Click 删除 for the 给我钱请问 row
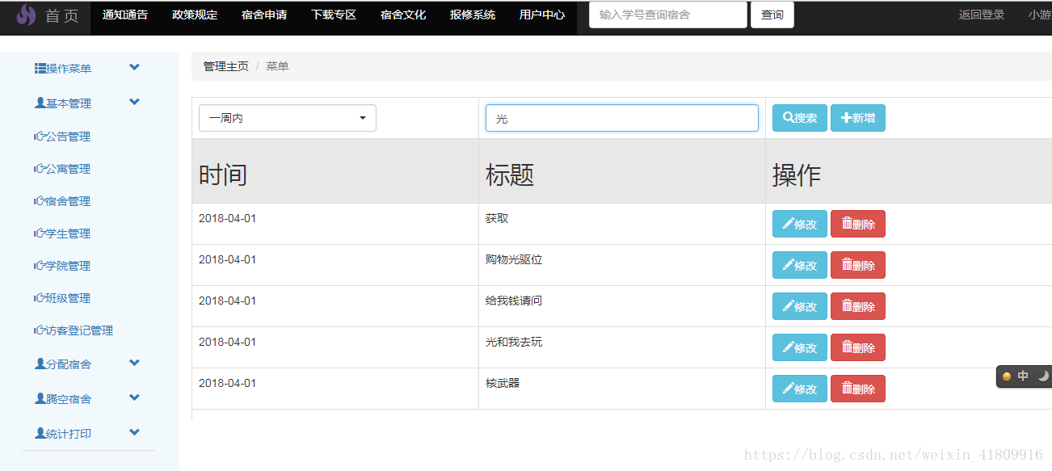Viewport: 1052px width, 471px height. click(x=858, y=306)
